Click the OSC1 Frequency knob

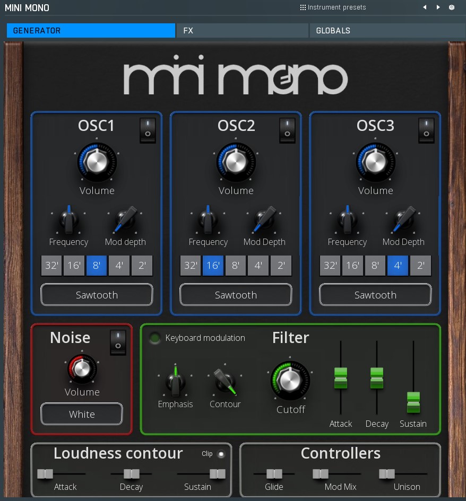pyautogui.click(x=69, y=220)
